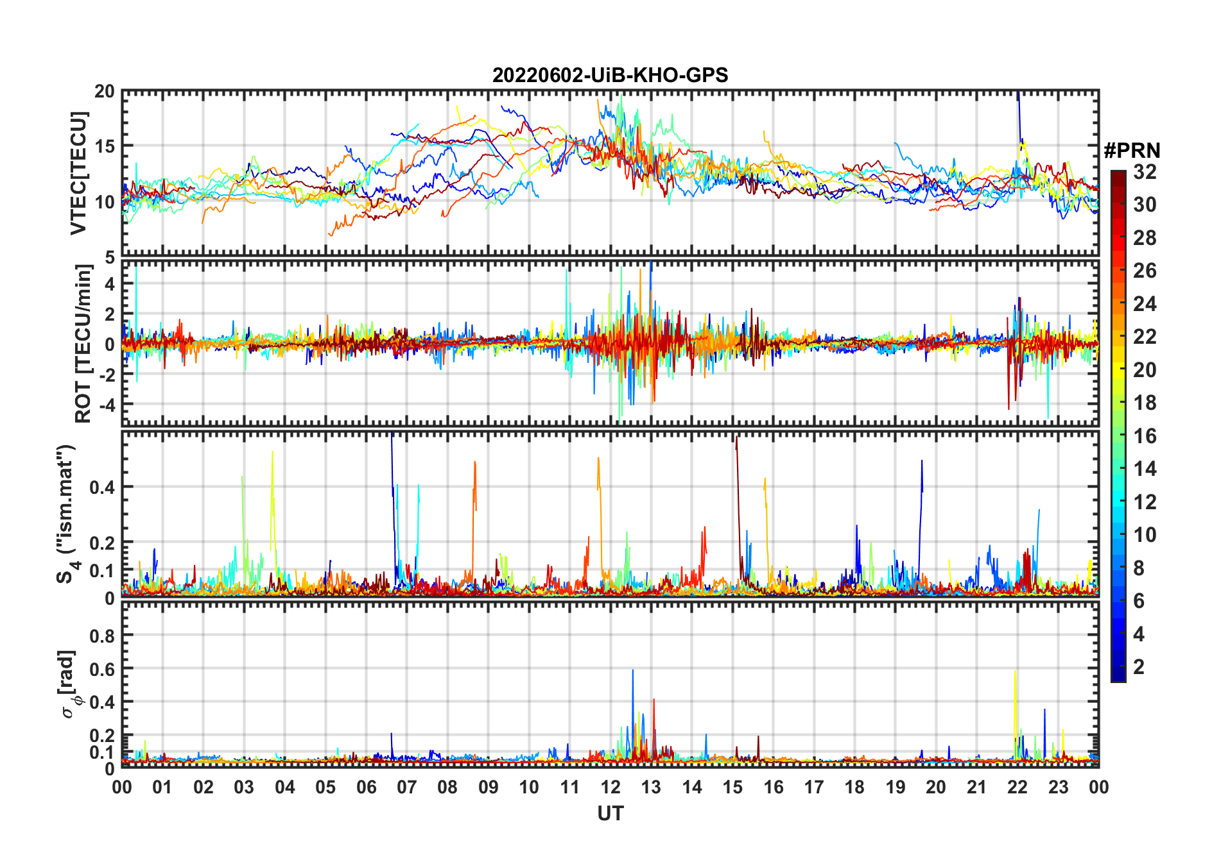Viewport: 1221px width, 853px height.
Task: Click the plot title 20220602-UiB-KHO-GPS
Action: point(610,75)
